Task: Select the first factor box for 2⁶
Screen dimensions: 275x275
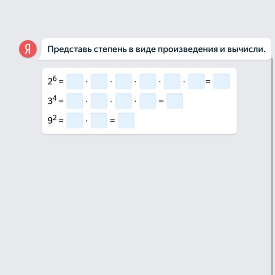Action: pos(74,81)
